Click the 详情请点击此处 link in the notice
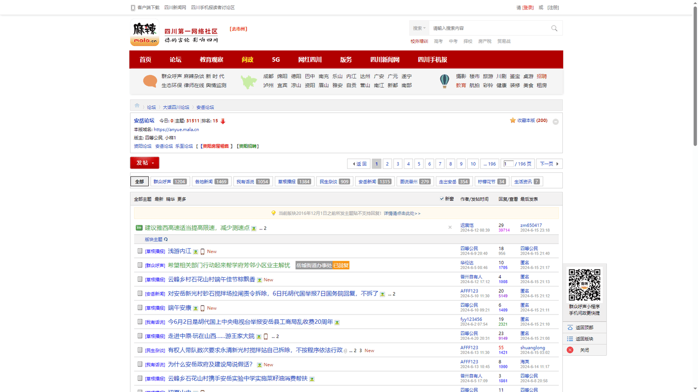The image size is (698, 392). coord(402,213)
